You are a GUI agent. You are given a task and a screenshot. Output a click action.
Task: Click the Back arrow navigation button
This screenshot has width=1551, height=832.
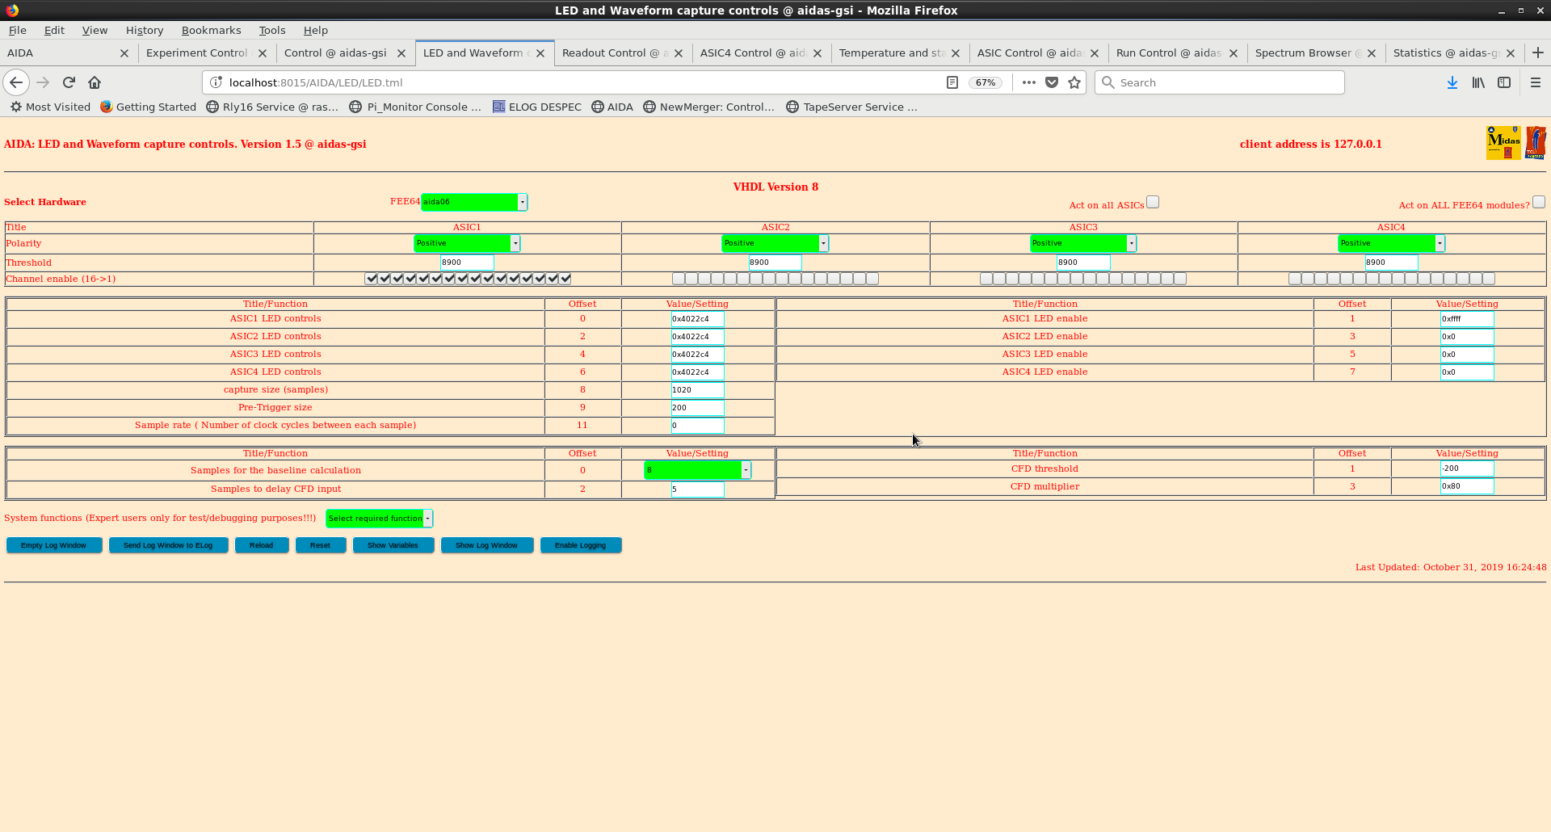pos(16,82)
